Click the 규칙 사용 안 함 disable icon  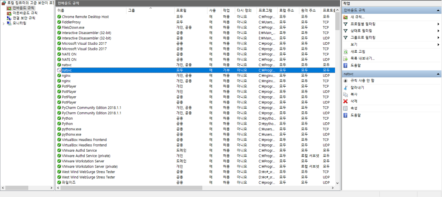coord(345,81)
